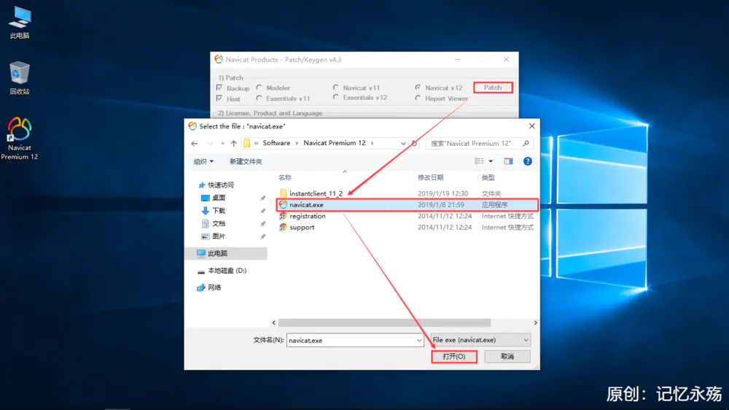Click support file icon in list
This screenshot has width=729, height=410.
pyautogui.click(x=283, y=228)
